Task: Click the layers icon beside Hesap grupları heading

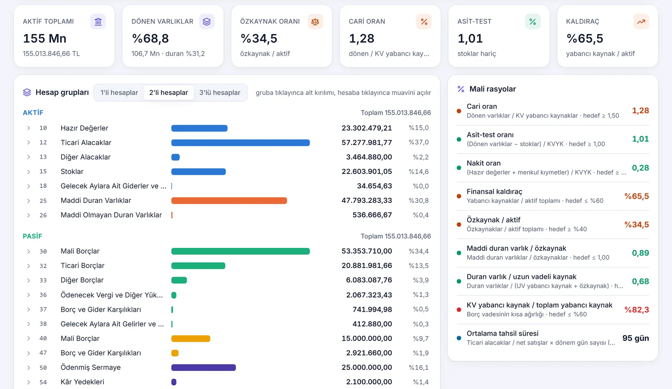Action: click(x=27, y=92)
